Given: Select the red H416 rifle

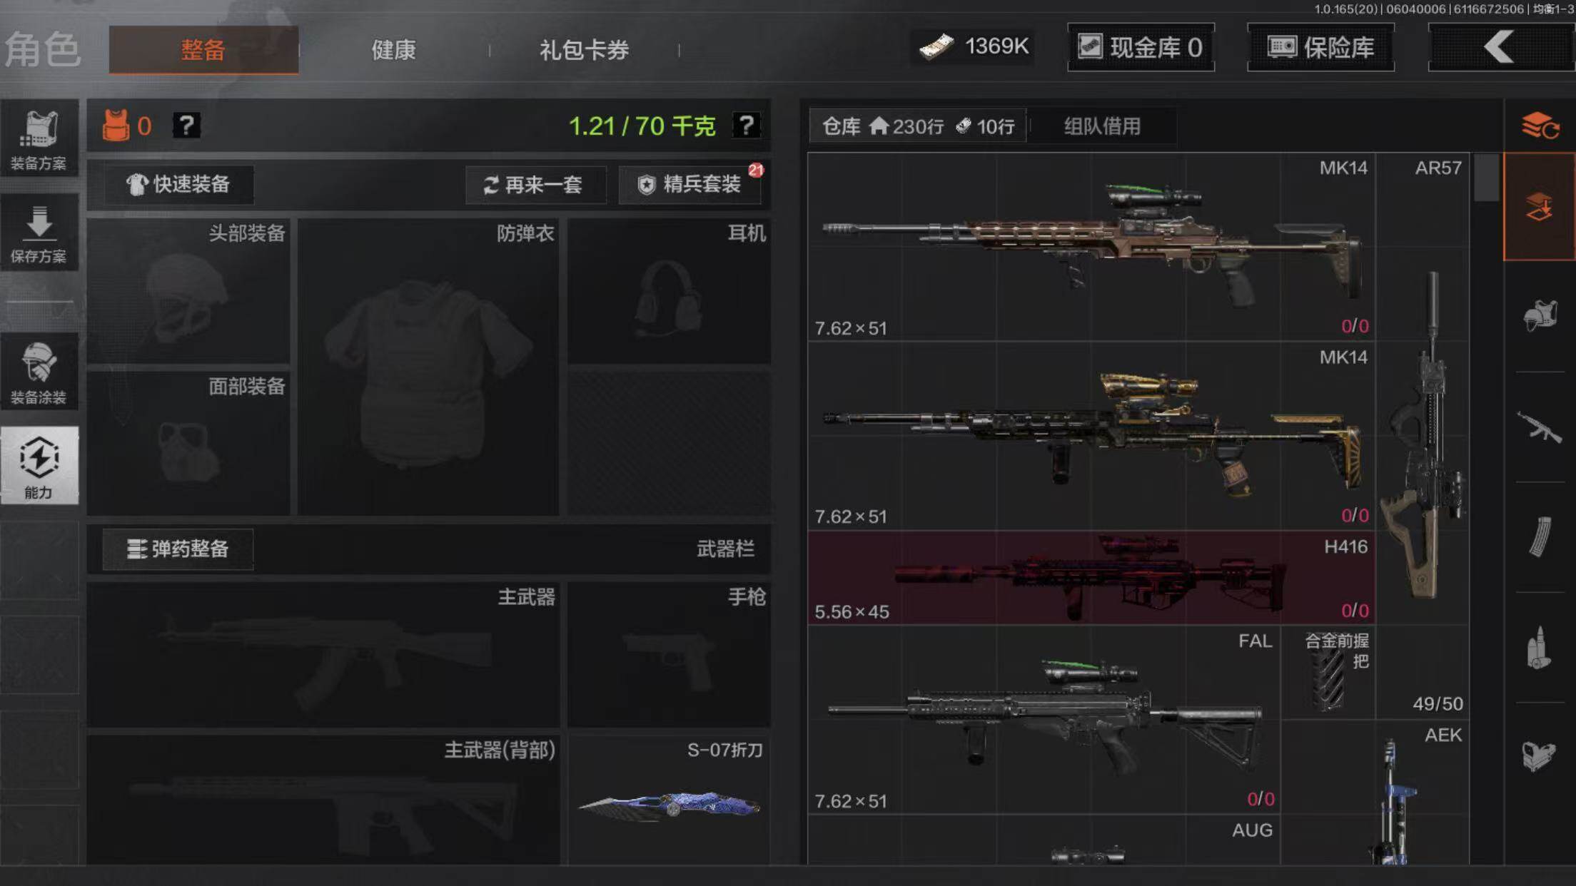Looking at the screenshot, I should (x=1091, y=578).
